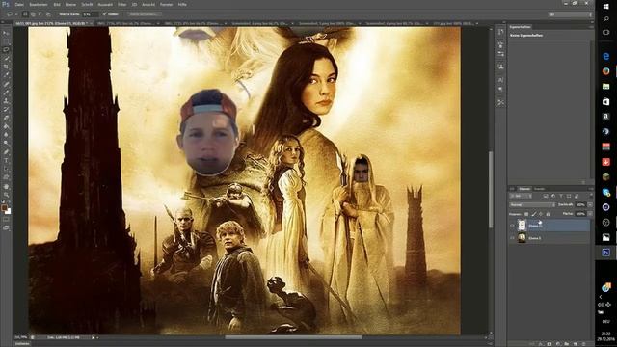This screenshot has width=617, height=347.
Task: Open the layer filter type dropdown
Action: [521, 196]
